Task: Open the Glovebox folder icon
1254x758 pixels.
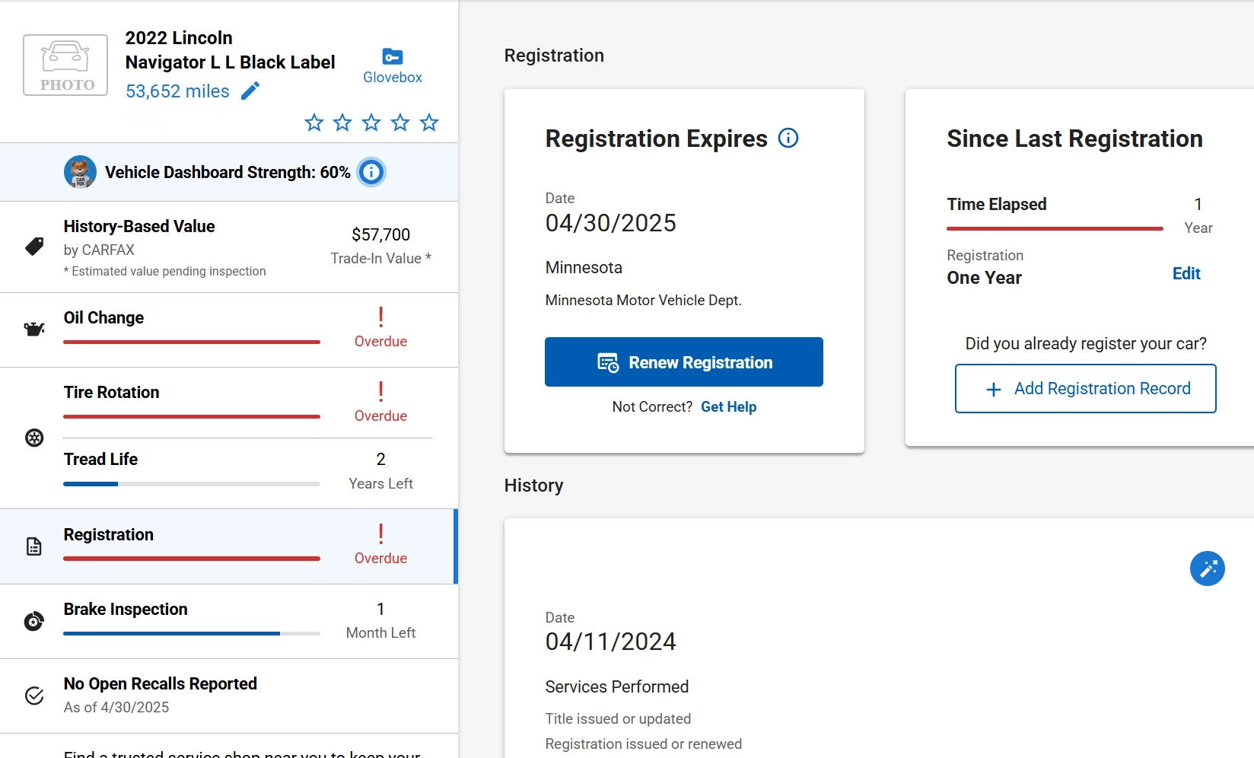Action: click(393, 56)
